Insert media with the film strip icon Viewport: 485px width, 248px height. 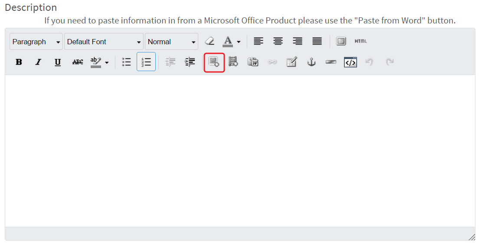[x=233, y=62]
